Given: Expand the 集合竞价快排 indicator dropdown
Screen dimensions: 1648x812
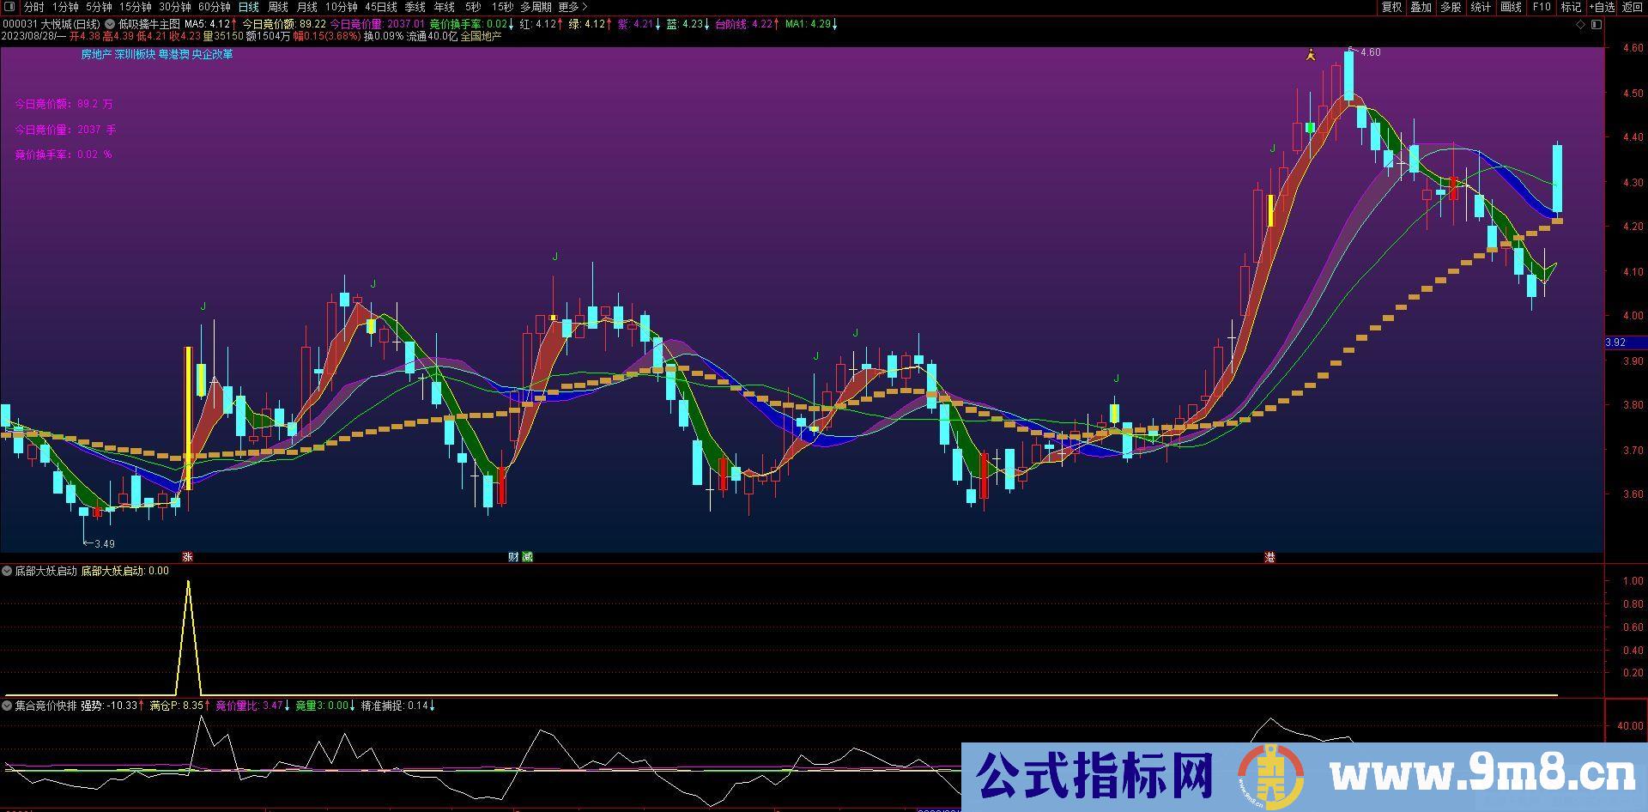Looking at the screenshot, I should [7, 706].
